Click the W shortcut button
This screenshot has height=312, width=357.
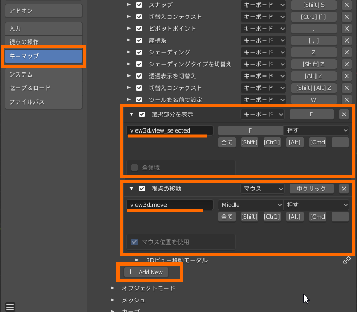(314, 100)
